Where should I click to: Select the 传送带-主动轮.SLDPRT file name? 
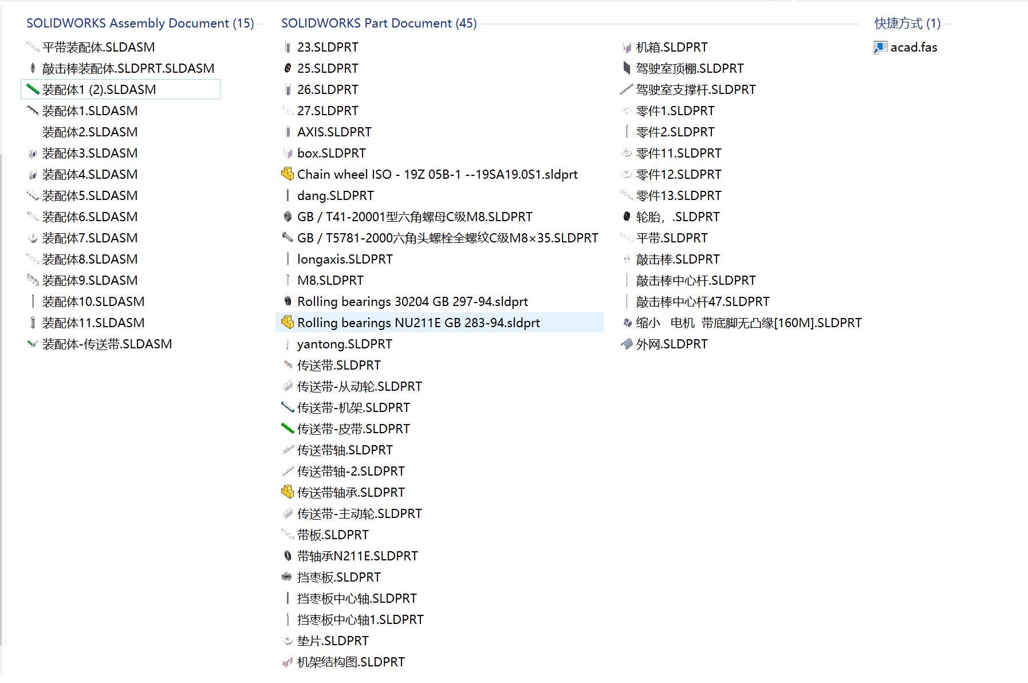click(360, 513)
